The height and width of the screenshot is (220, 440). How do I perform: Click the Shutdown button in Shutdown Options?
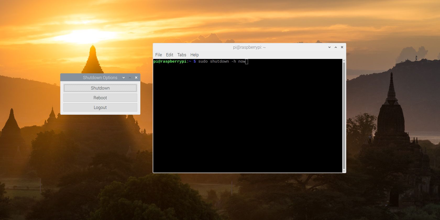click(x=100, y=88)
